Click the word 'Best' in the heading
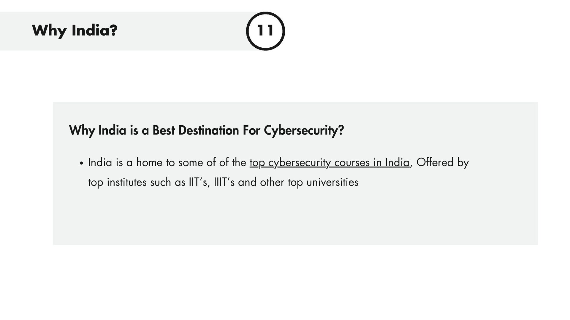Screen dimensions: 570x320 coord(164,130)
